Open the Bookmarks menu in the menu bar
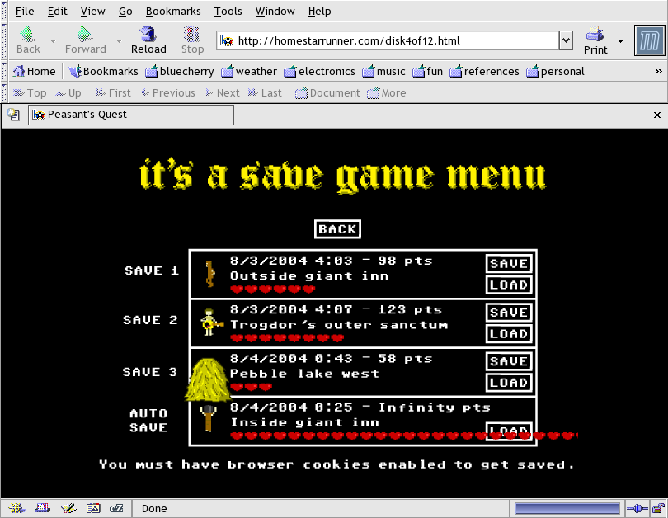The image size is (668, 518). 173,11
